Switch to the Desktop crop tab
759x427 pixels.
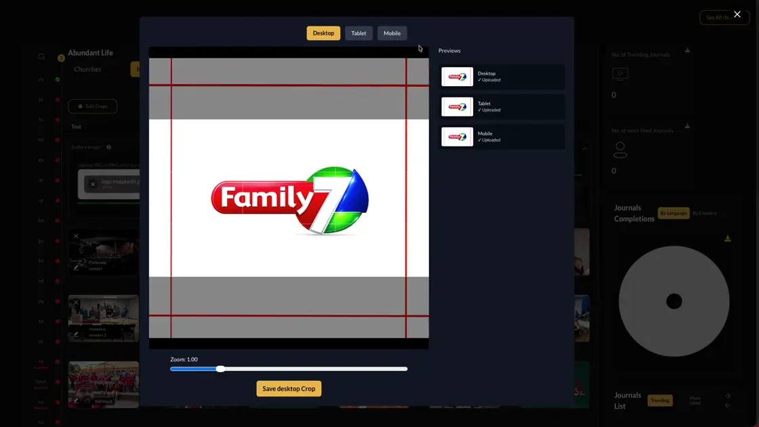[x=323, y=33]
